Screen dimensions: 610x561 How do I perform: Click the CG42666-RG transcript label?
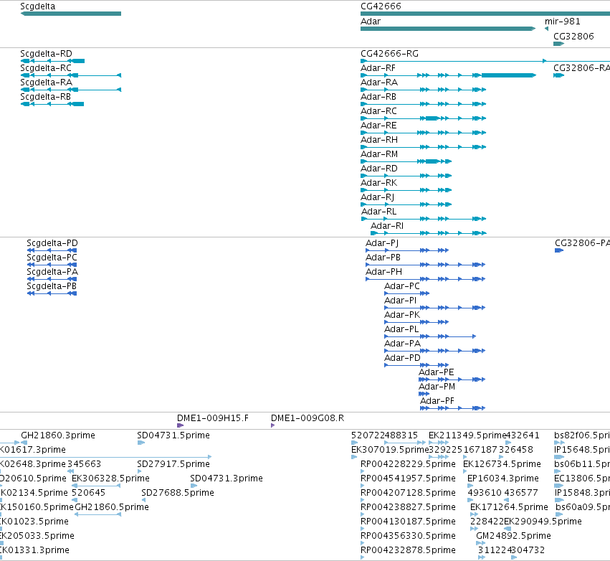(389, 54)
